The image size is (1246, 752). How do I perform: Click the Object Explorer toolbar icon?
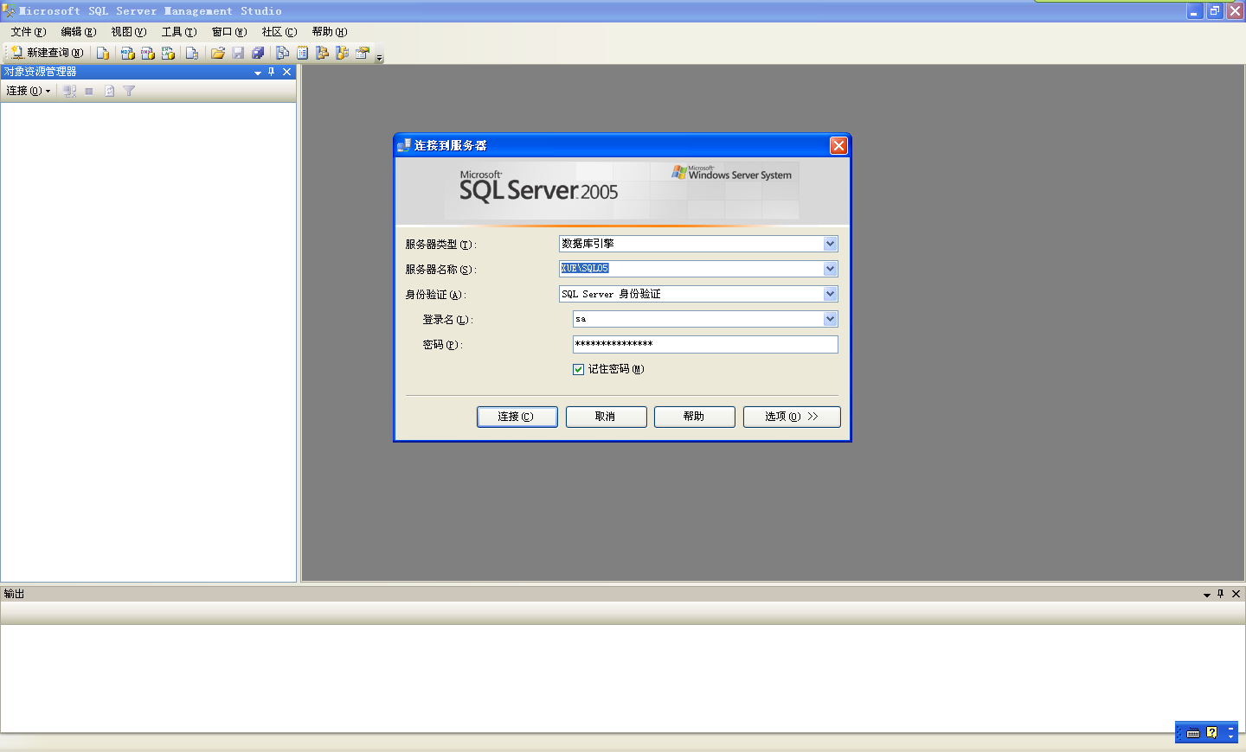[x=322, y=53]
